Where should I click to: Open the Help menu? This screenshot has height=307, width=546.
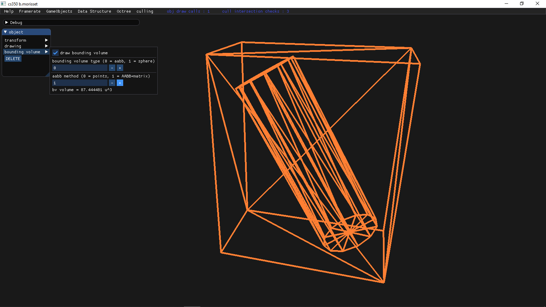coord(9,11)
